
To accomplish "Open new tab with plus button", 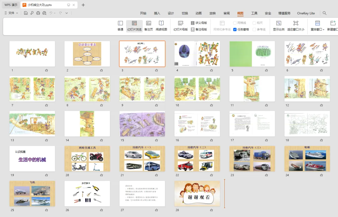I will [x=83, y=5].
